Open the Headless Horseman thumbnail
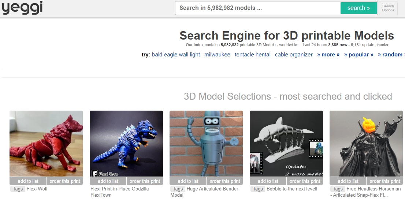Viewport: 405px width, 200px height. coord(366,144)
